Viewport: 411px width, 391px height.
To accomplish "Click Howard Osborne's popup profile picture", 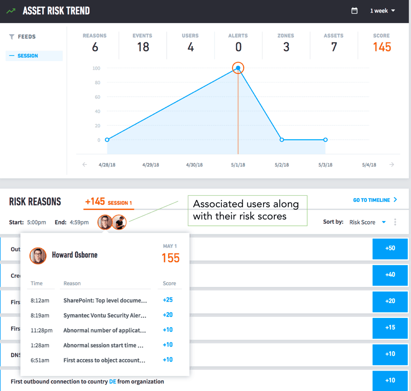I will click(x=38, y=256).
